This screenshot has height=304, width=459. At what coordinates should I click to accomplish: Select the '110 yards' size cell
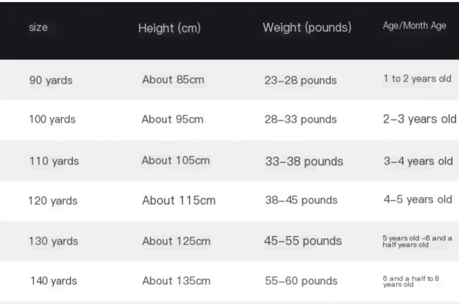tap(53, 161)
